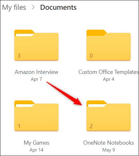Open the My Games folder icon
Viewport: 139px width, 156px height.
pyautogui.click(x=36, y=116)
